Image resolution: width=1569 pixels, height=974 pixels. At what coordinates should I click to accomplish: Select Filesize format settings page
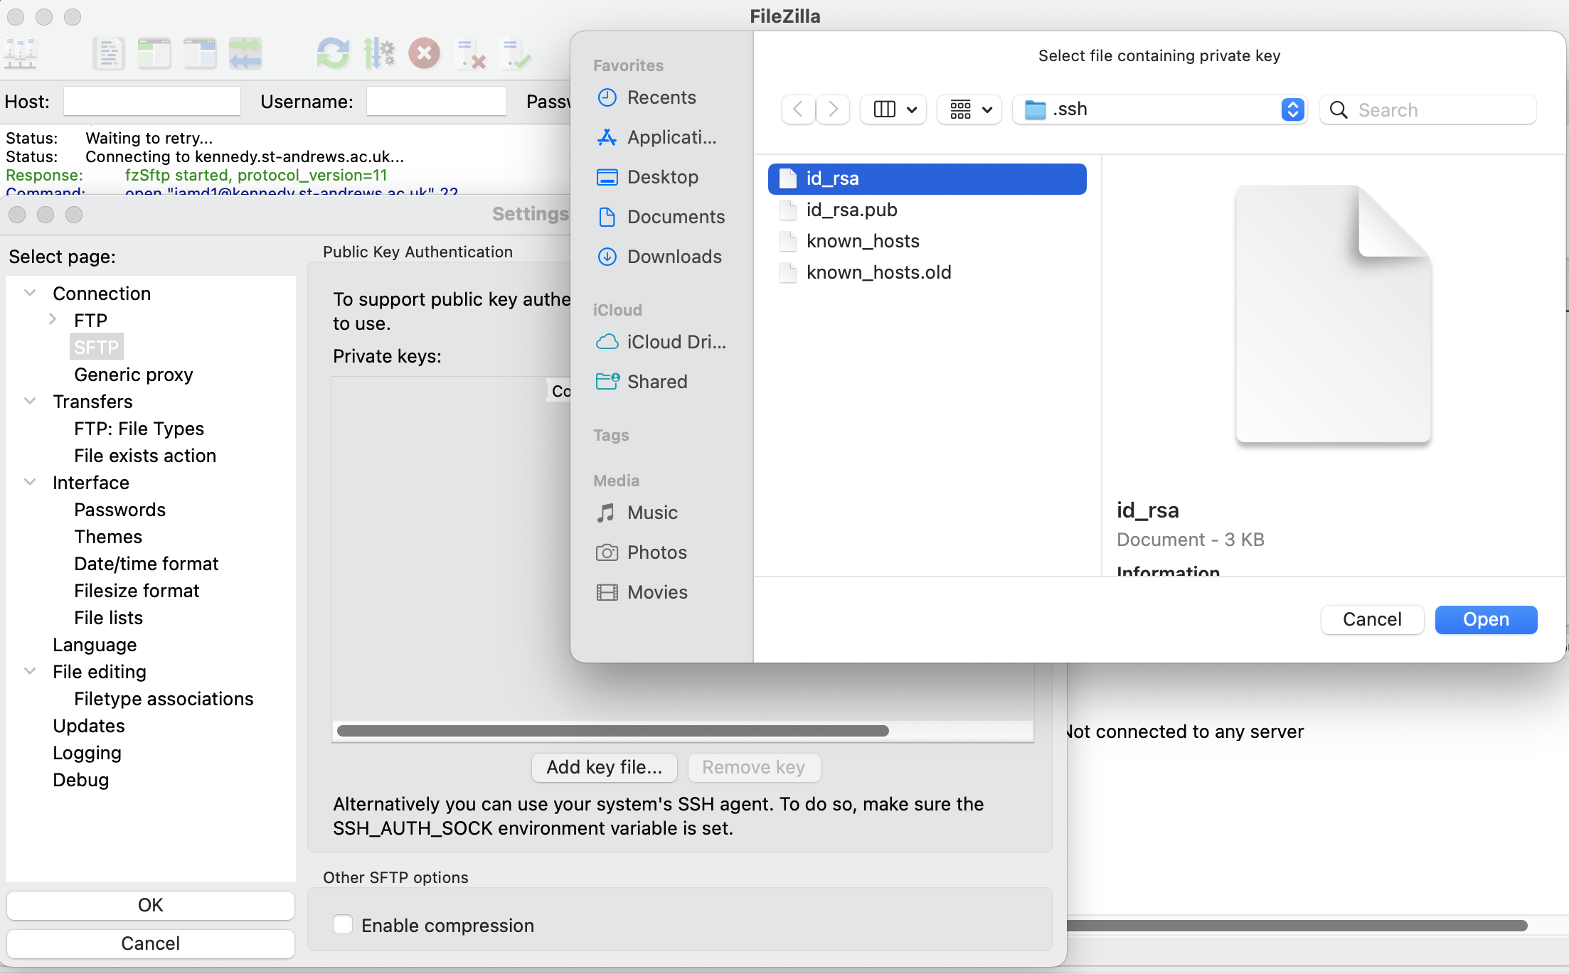[x=137, y=591]
